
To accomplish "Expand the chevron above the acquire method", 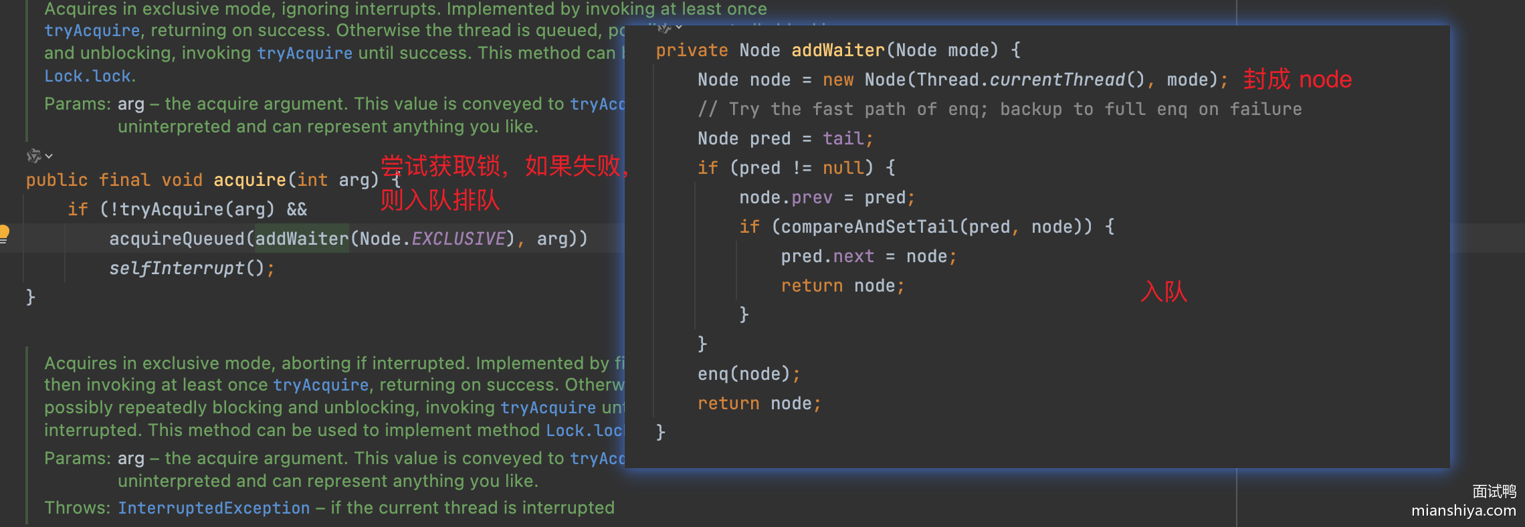I will (x=49, y=156).
